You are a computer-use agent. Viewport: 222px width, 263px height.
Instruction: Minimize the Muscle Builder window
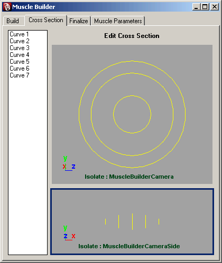pyautogui.click(x=196, y=7)
